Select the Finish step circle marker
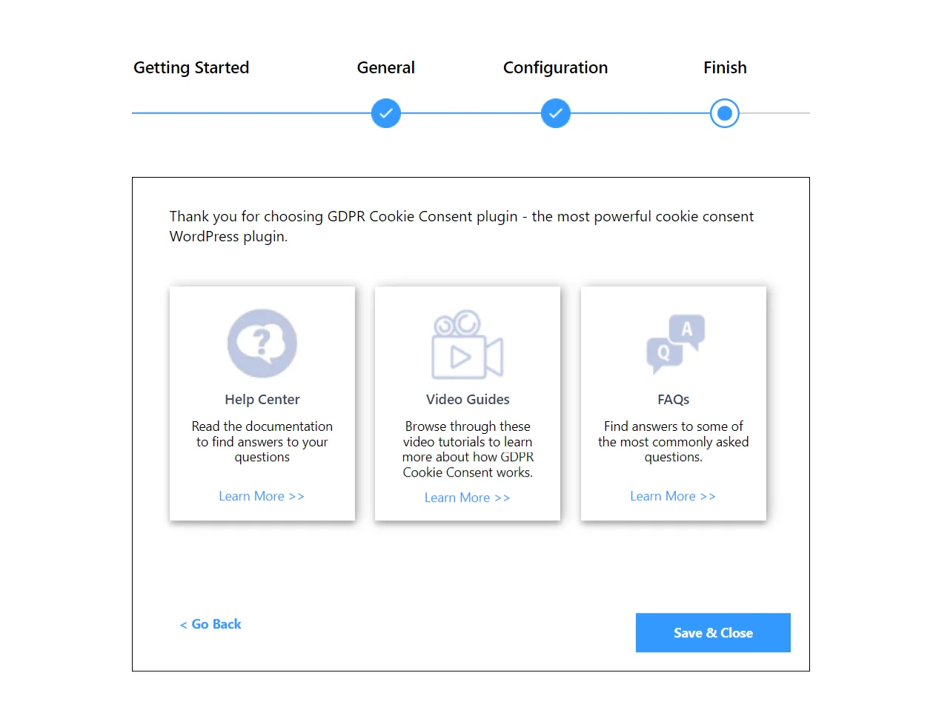This screenshot has width=936, height=704. click(725, 113)
